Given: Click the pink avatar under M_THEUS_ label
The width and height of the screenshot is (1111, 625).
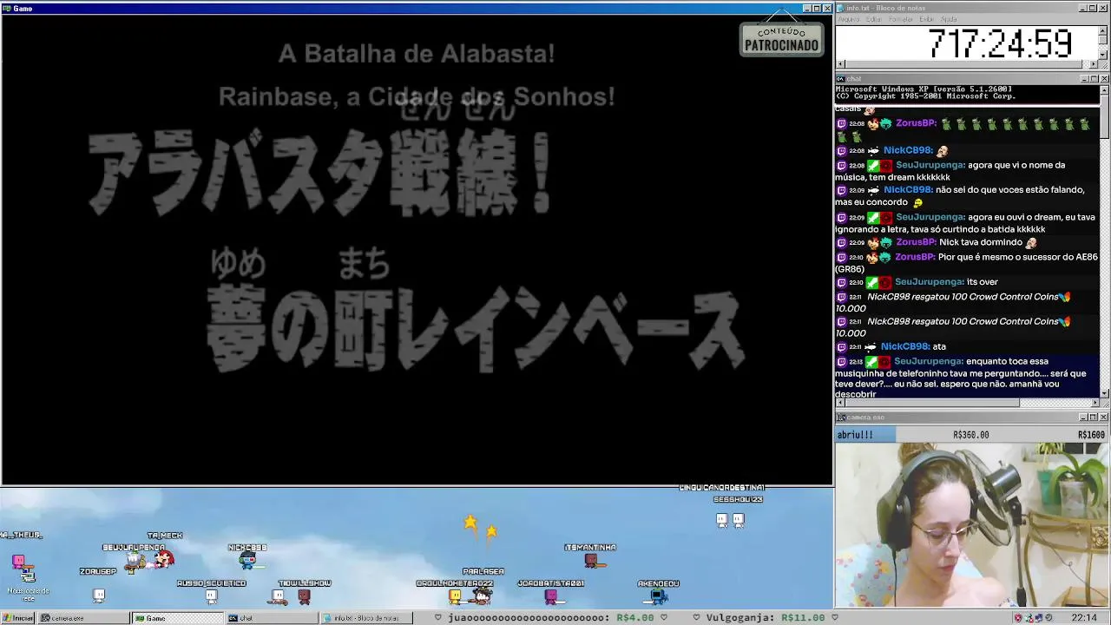Looking at the screenshot, I should tap(19, 562).
